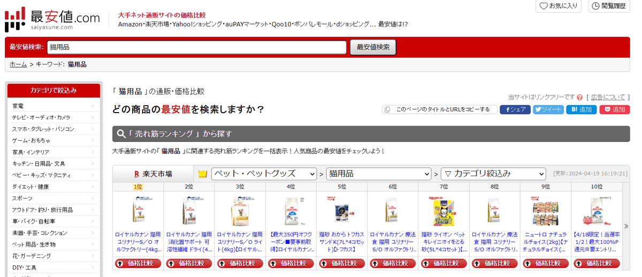Viewport: 642px width, 277px height.
Task: Click the magnifier icon in 売れ筋ランキング header
Action: tap(121, 134)
